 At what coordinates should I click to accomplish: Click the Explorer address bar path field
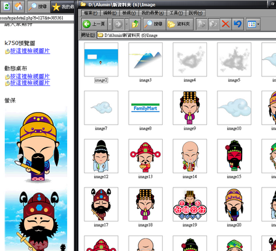point(187,35)
